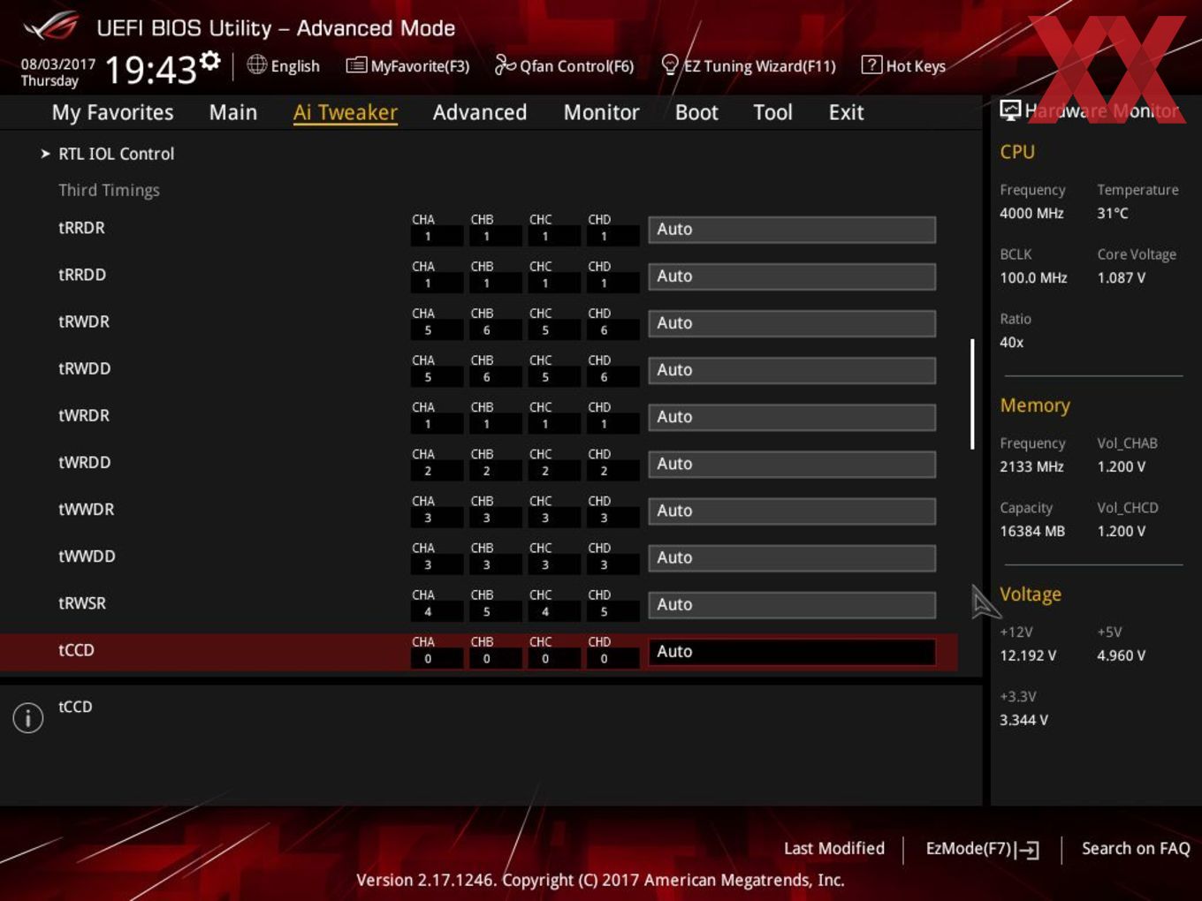Click the EzMode exit arrow icon

pyautogui.click(x=1027, y=850)
